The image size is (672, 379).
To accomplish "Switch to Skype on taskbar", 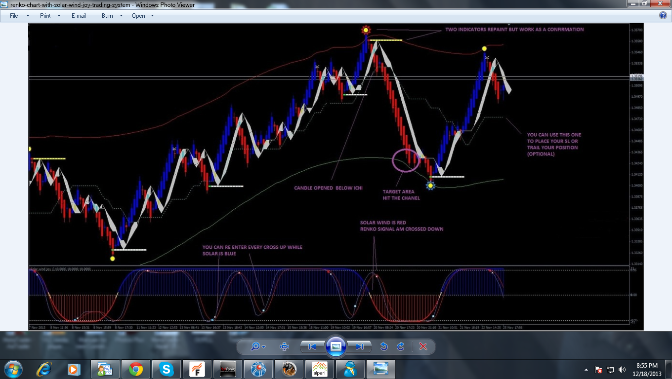I will pos(167,369).
